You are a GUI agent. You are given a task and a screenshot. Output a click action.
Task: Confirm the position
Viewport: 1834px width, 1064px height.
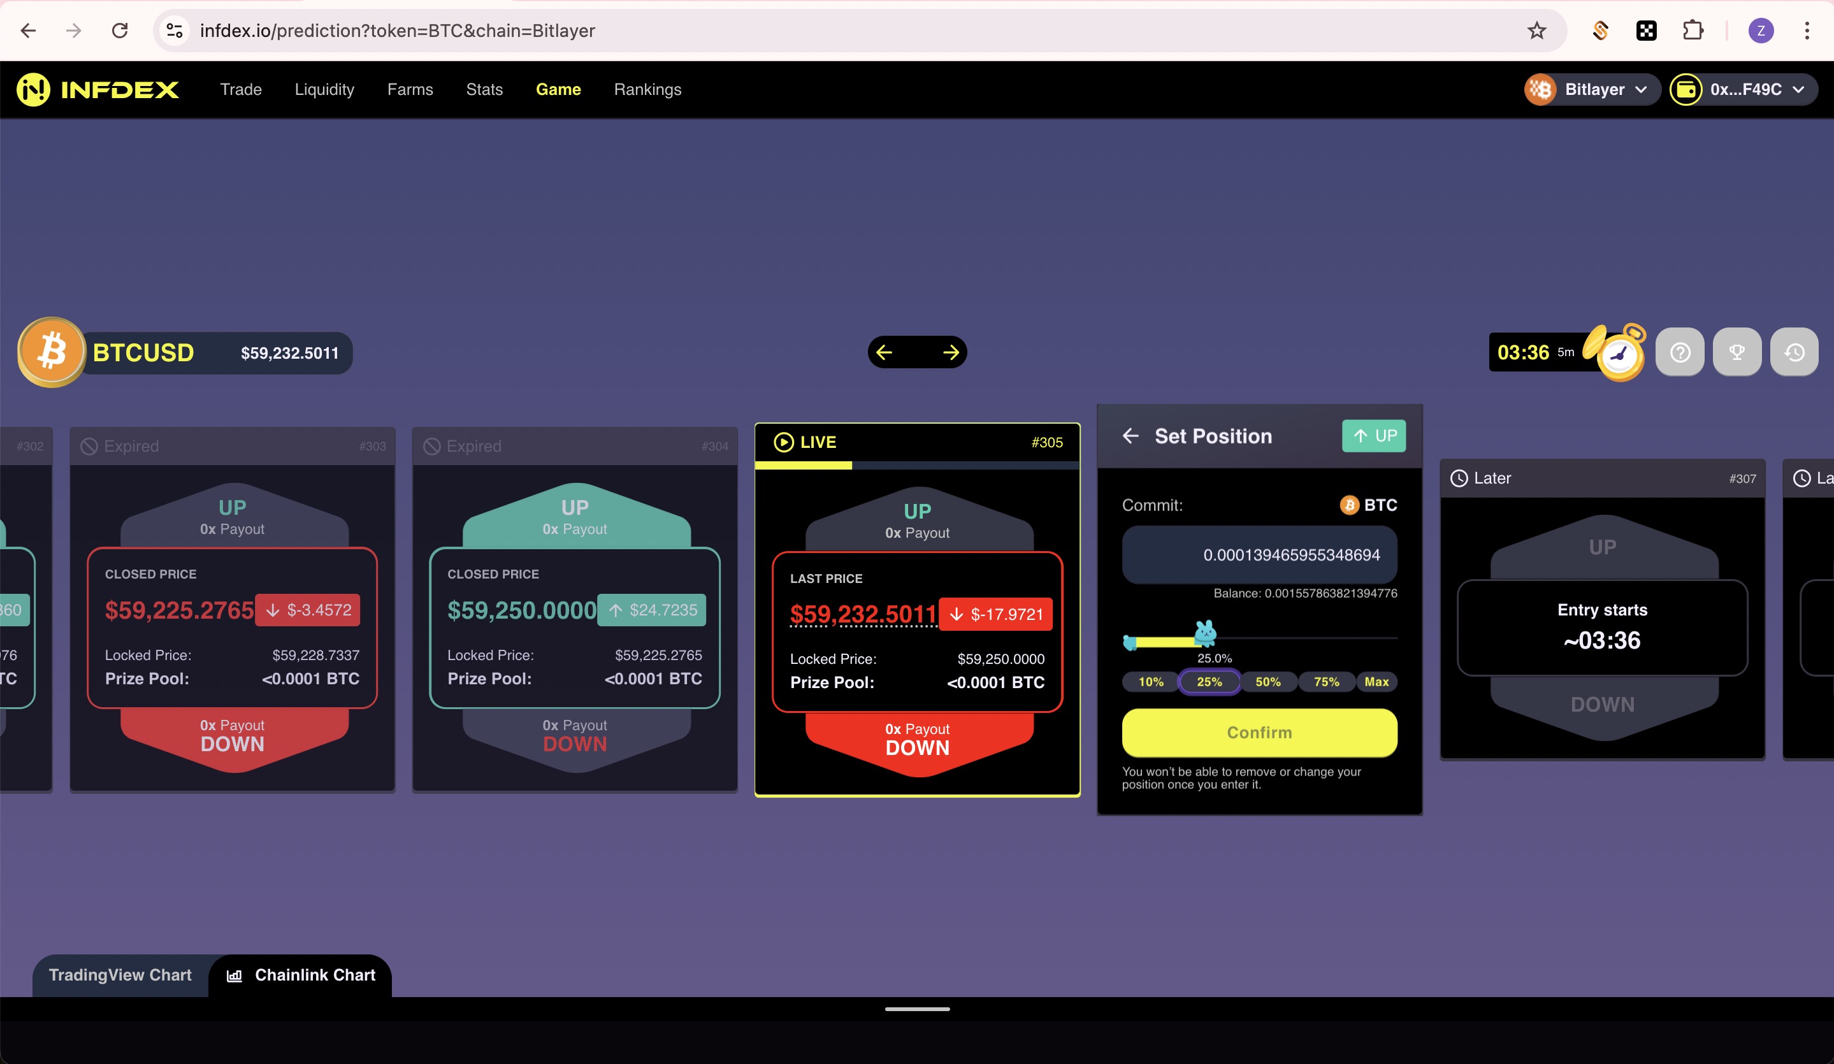1259,733
